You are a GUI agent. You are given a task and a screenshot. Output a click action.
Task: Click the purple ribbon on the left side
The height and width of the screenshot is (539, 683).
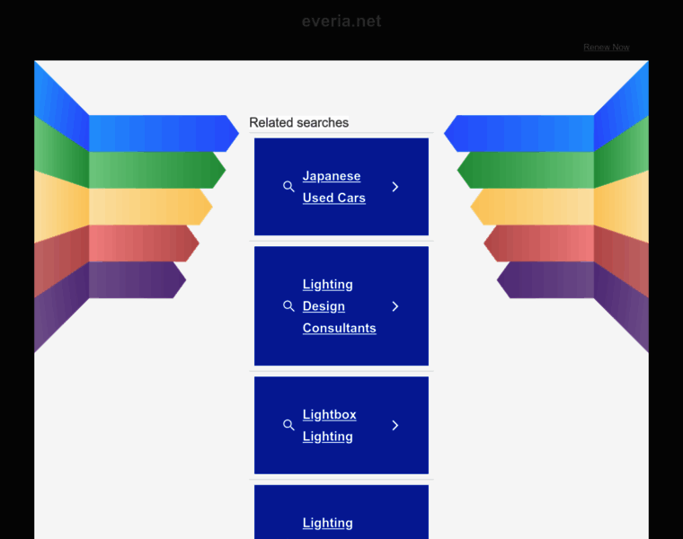135,279
